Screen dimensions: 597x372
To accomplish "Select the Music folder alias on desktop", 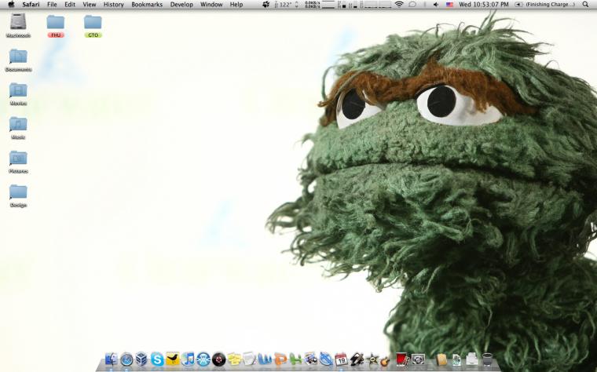I will point(18,128).
